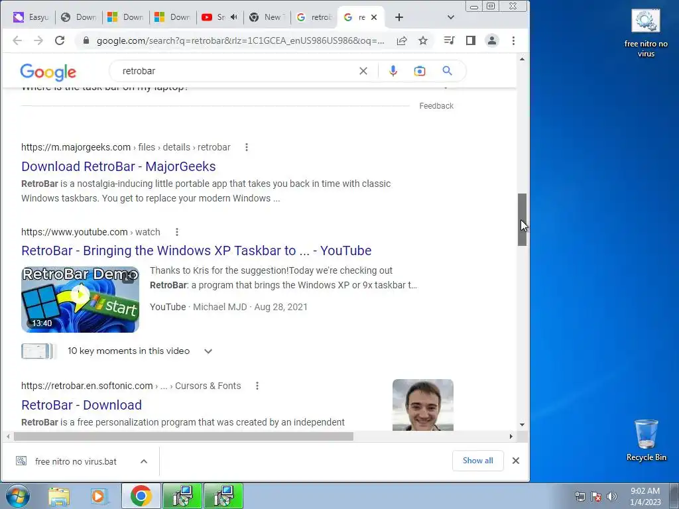679x509 pixels.
Task: Open more options for MajorGeeks result
Action: [247, 147]
